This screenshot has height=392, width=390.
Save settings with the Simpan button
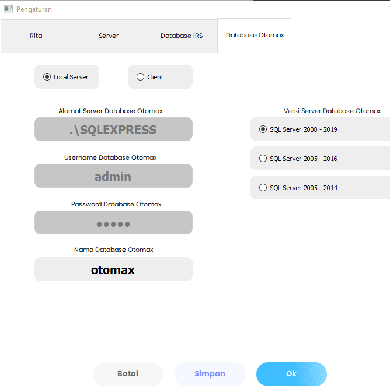click(210, 374)
